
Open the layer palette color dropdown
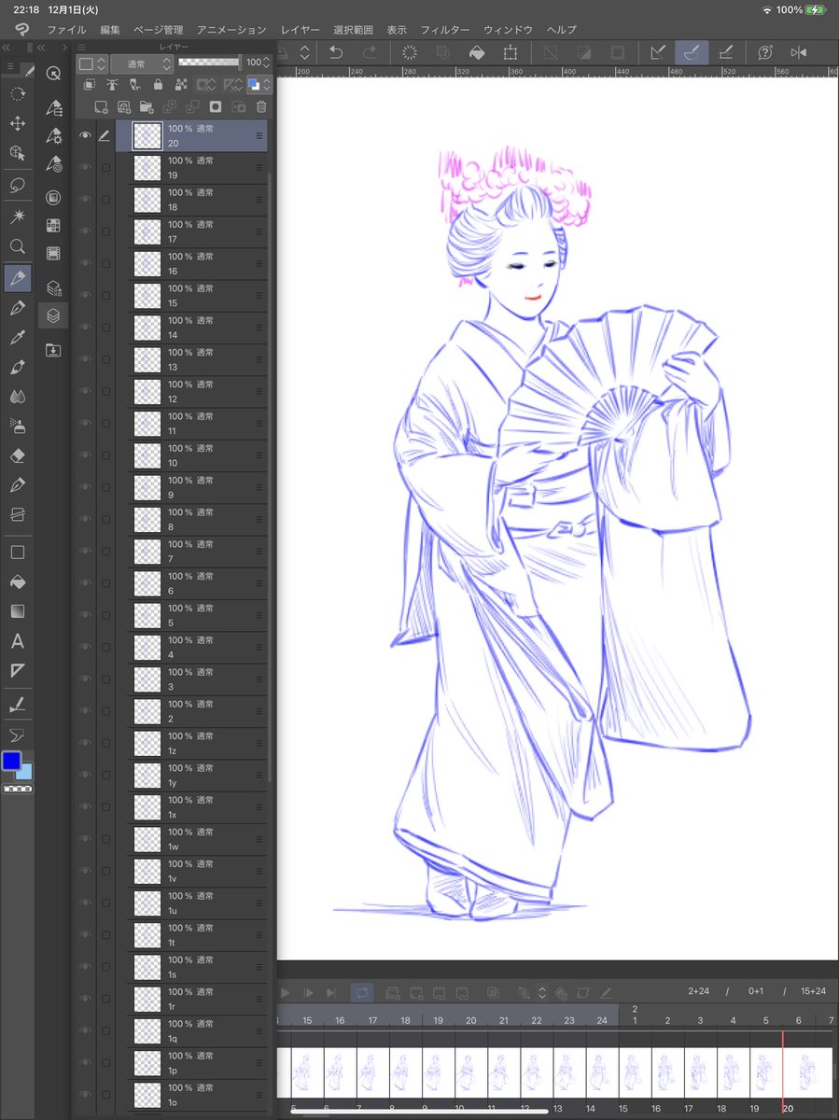pyautogui.click(x=92, y=63)
